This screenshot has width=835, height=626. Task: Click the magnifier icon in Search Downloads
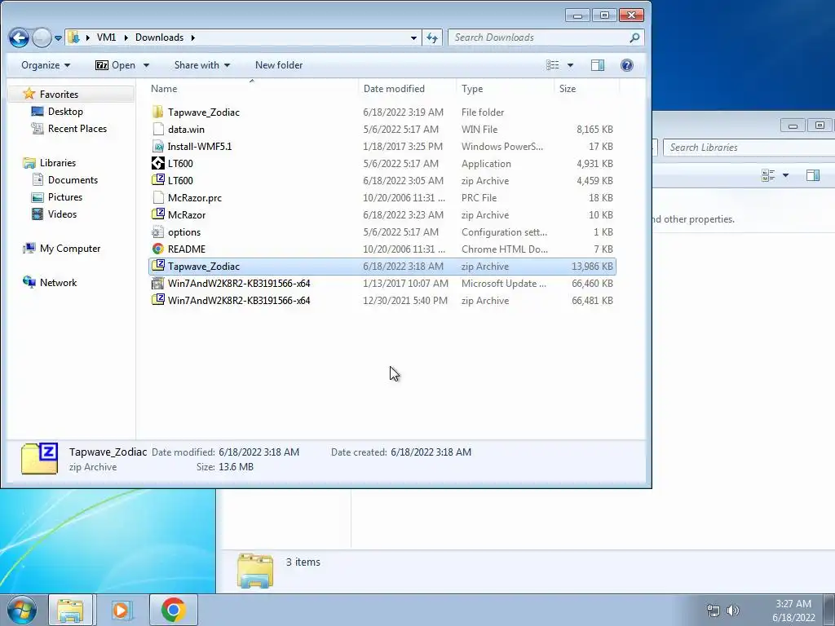[634, 37]
